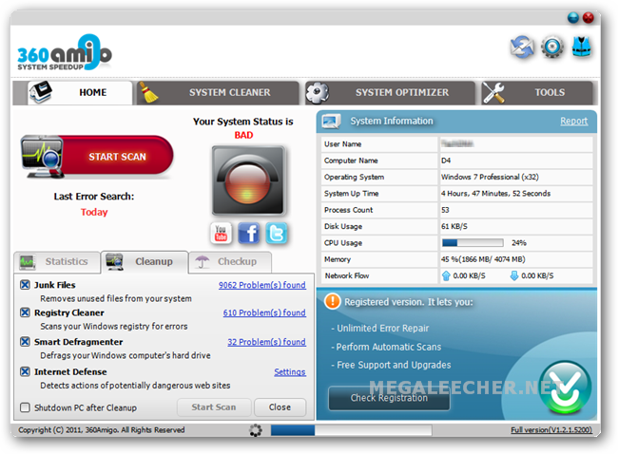Click 'Perform Automatic Scans' text
This screenshot has height=454, width=618.
(389, 347)
